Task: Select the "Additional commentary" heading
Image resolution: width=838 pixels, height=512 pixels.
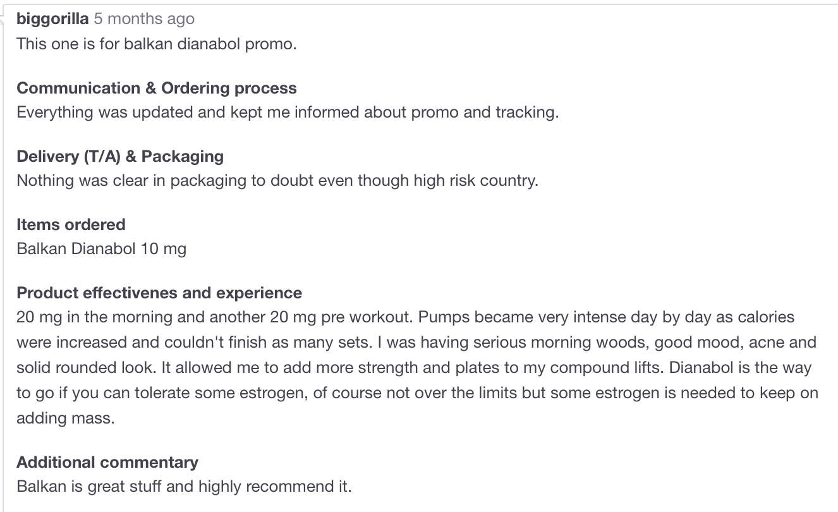Action: pyautogui.click(x=107, y=462)
